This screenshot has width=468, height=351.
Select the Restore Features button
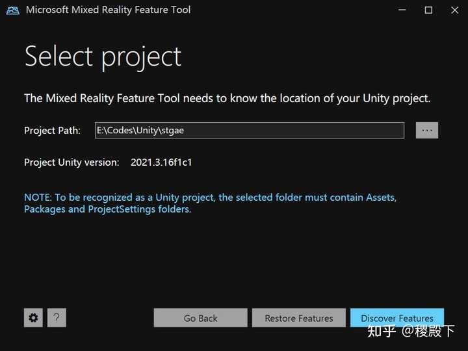click(299, 318)
